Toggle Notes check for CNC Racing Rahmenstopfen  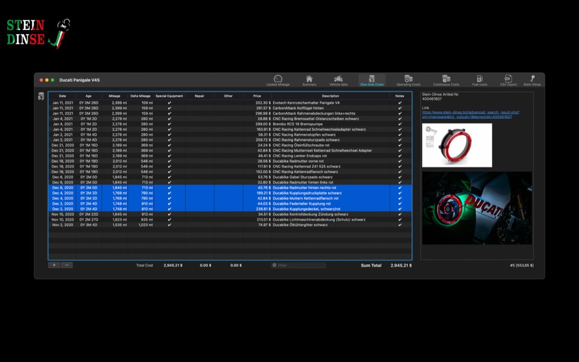[400, 135]
